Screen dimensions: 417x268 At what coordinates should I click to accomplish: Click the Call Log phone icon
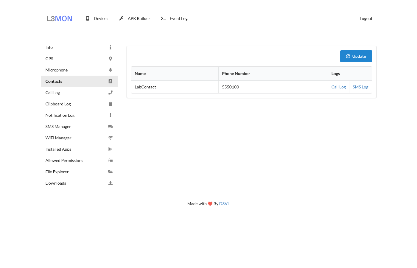[110, 93]
